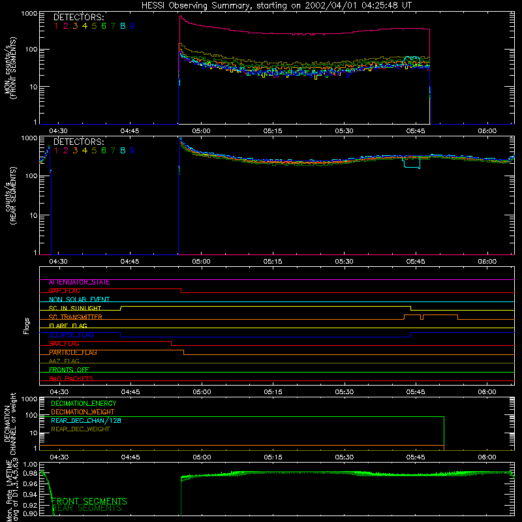The width and height of the screenshot is (522, 522).
Task: Click detector 5 legend in front segments panel
Action: (94, 26)
